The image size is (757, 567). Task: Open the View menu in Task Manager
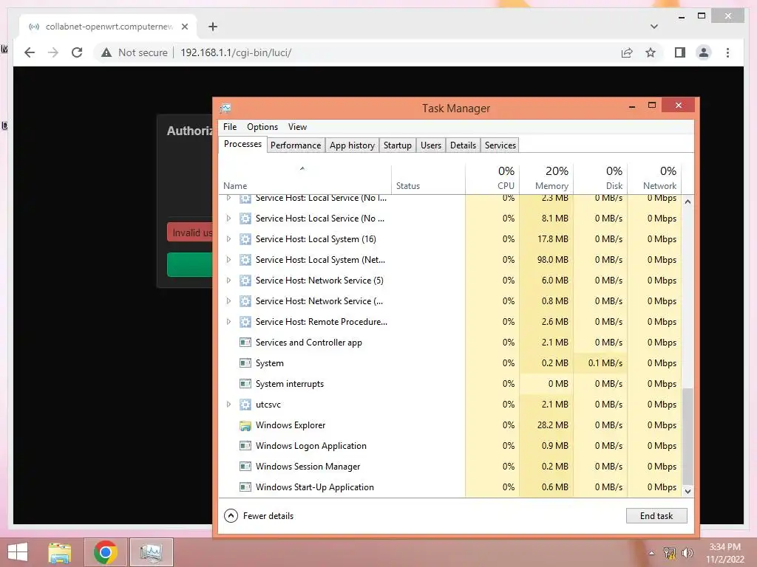click(x=297, y=127)
